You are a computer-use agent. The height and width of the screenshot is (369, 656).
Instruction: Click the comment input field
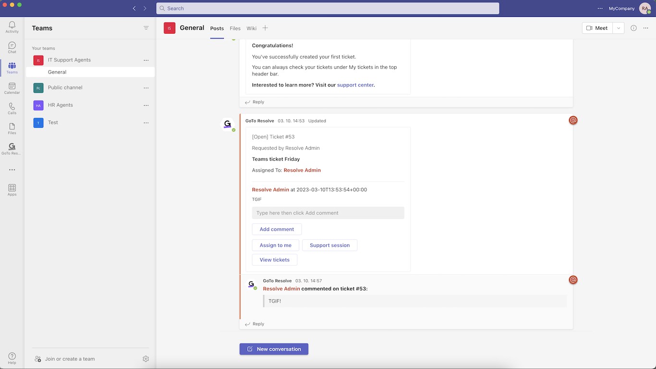pyautogui.click(x=328, y=213)
